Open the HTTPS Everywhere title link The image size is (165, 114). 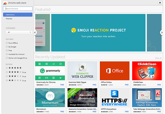[x=109, y=109]
